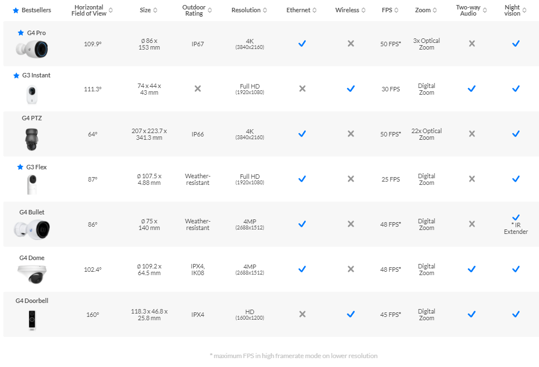This screenshot has height=367, width=539.
Task: Click the G4 Pro Ethernet checkmark
Action: click(x=302, y=43)
